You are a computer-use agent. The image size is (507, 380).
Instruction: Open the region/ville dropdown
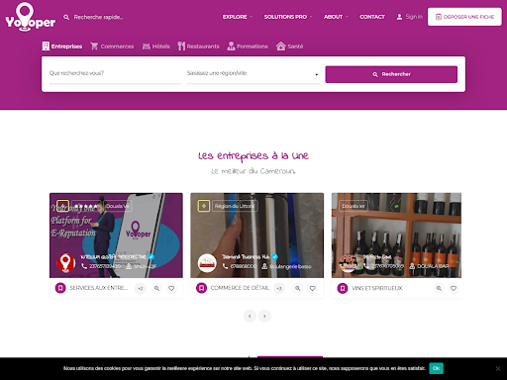point(253,74)
